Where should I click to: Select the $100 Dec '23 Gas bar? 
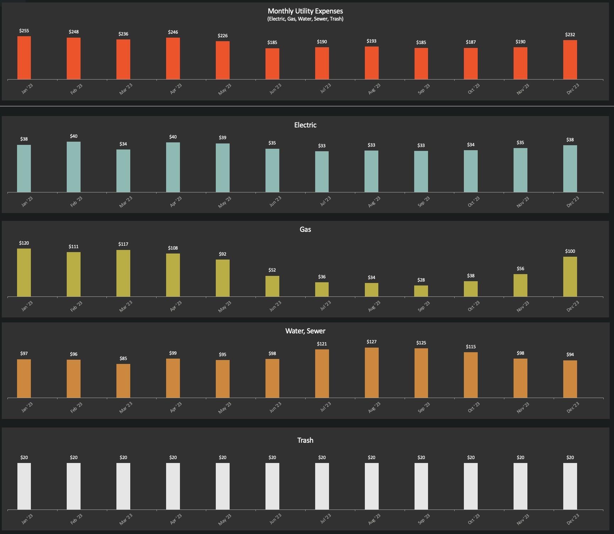pos(570,277)
